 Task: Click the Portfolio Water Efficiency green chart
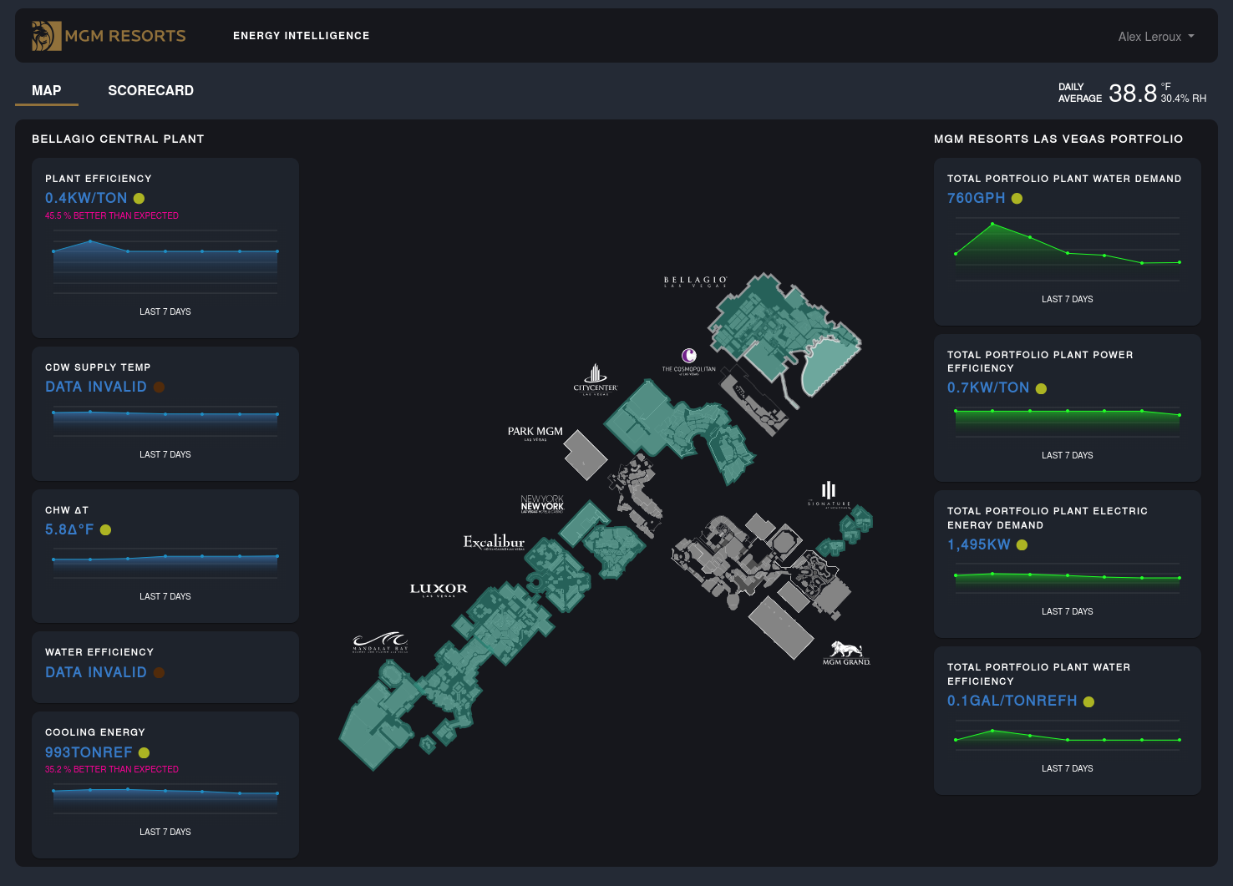click(x=1068, y=735)
